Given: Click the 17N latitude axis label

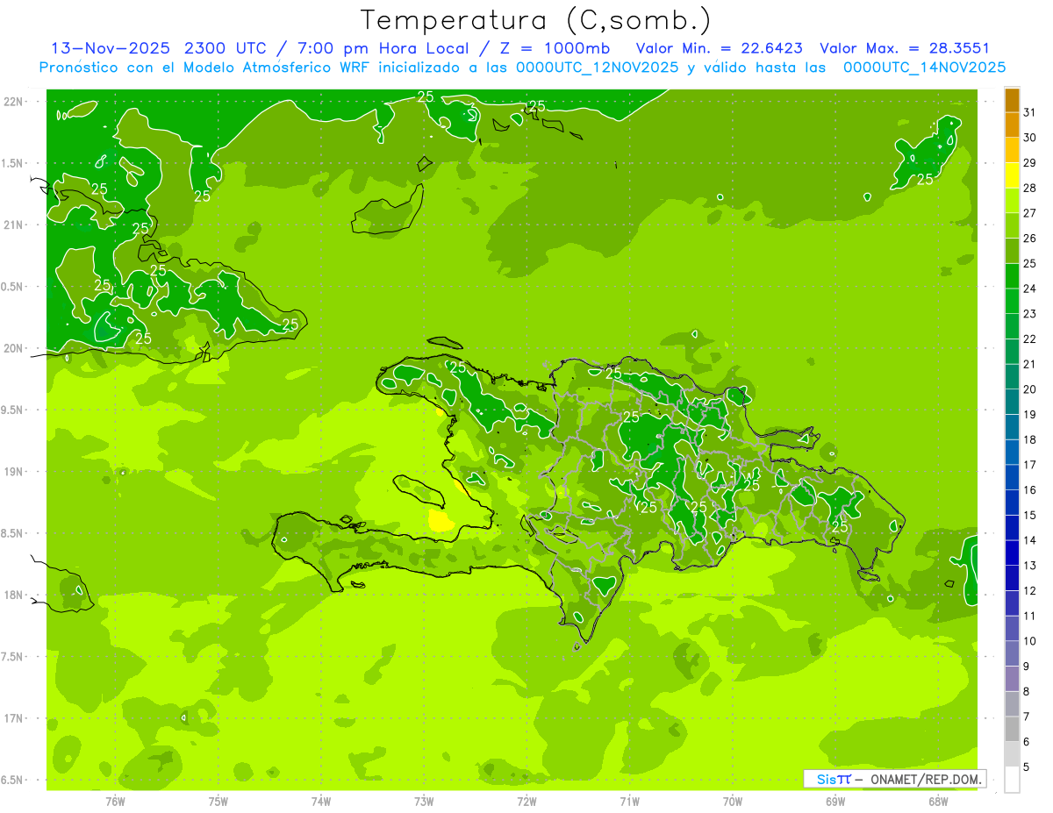Looking at the screenshot, I should (14, 718).
